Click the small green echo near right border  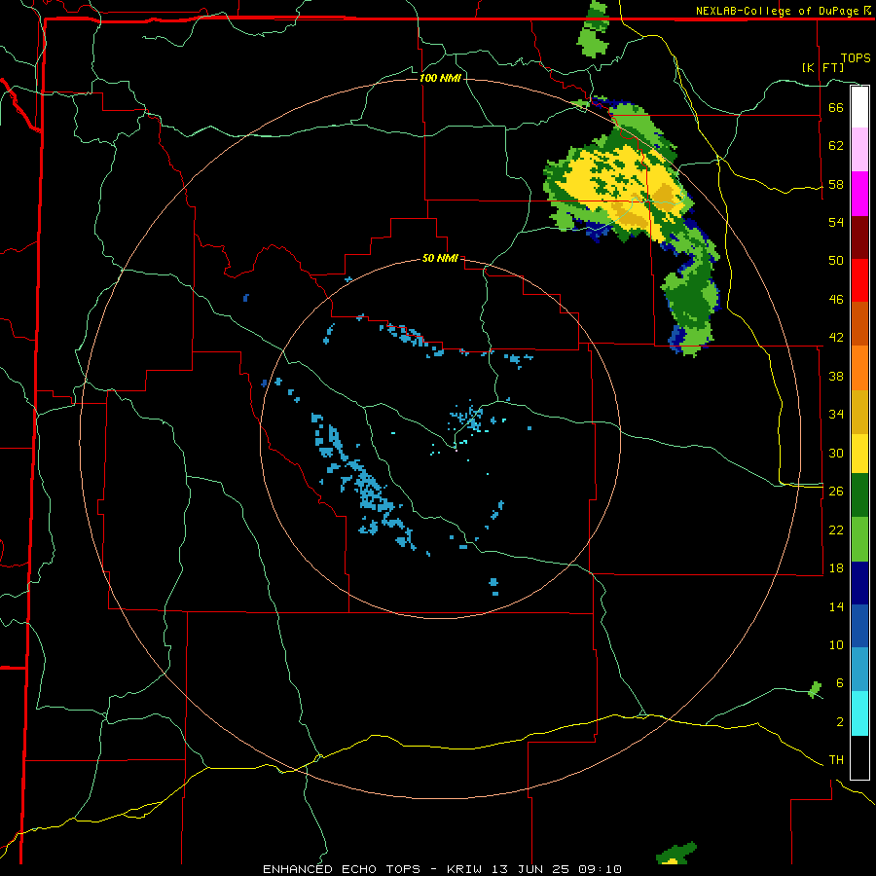point(816,690)
